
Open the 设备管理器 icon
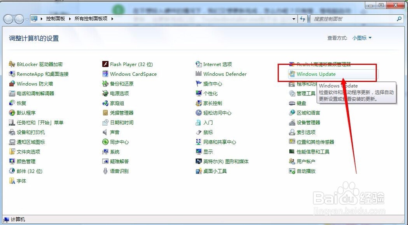(292, 122)
